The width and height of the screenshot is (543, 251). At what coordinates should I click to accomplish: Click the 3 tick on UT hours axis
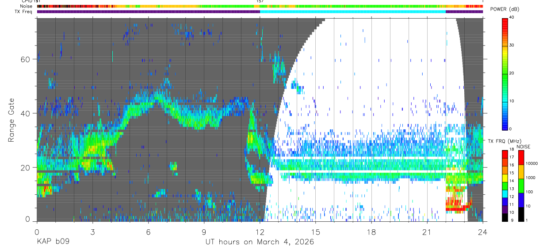pos(92,232)
